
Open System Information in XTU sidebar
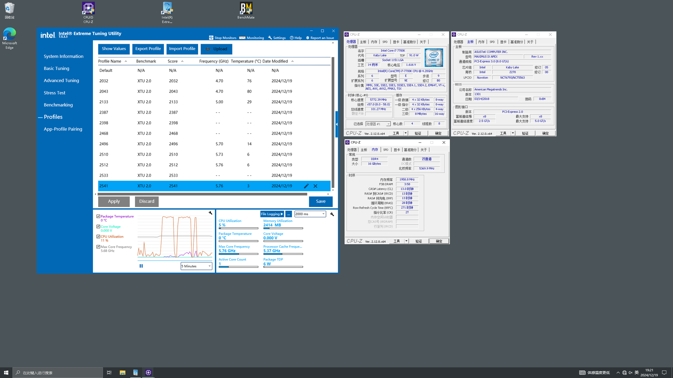tap(63, 56)
